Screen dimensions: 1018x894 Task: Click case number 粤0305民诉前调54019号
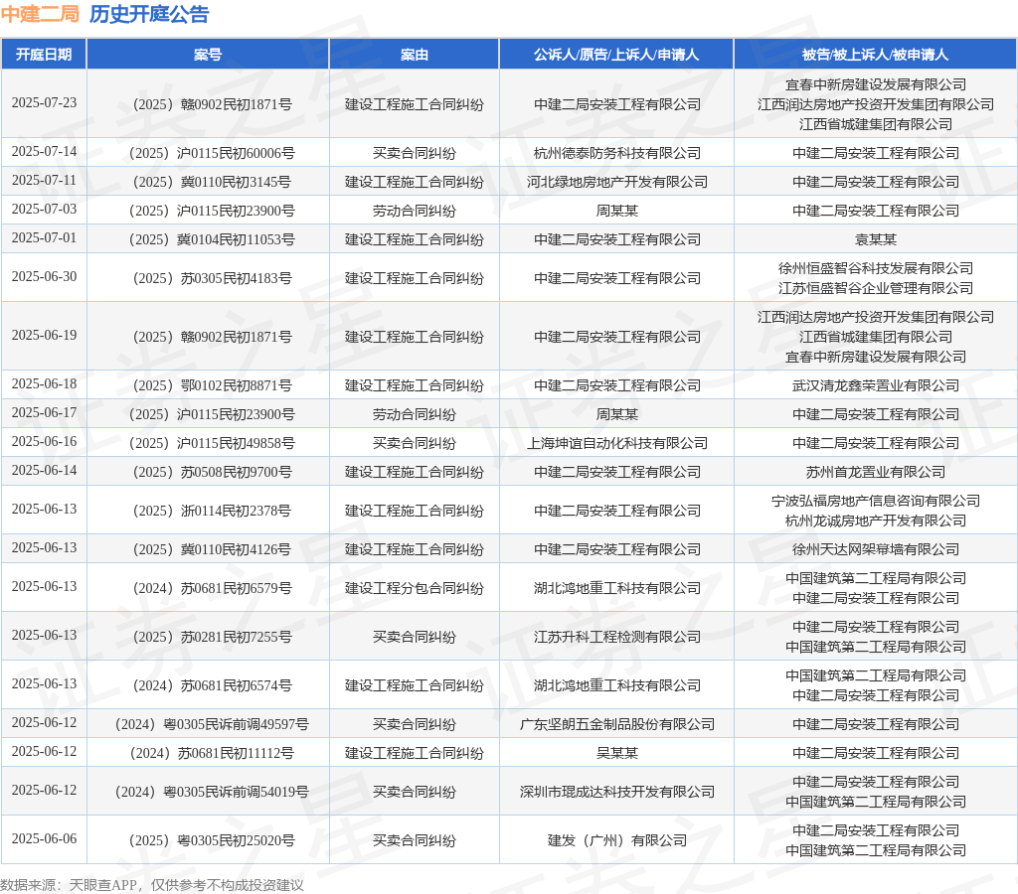212,792
